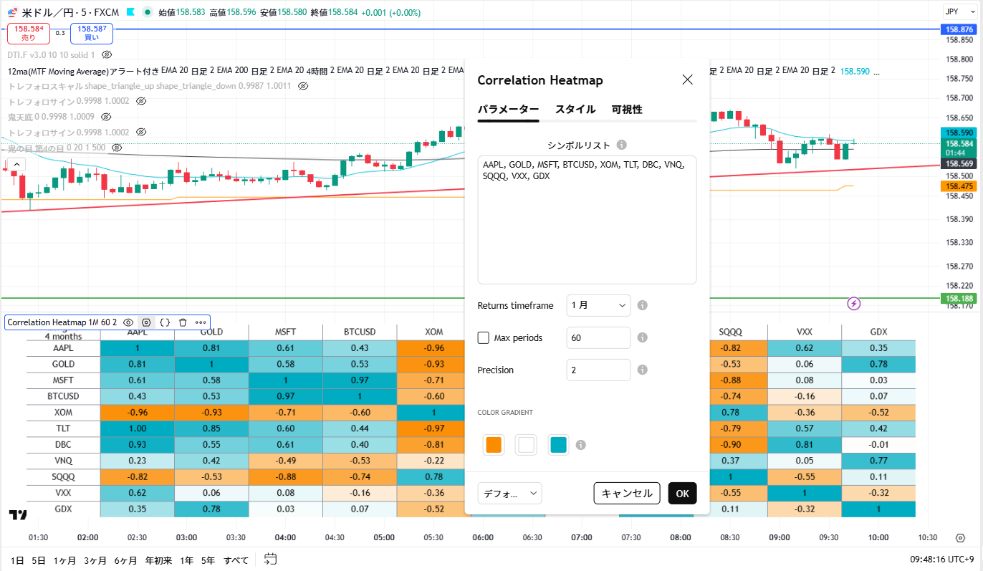Click the キャンセル button
Viewport: 983px width, 571px height.
pos(626,493)
